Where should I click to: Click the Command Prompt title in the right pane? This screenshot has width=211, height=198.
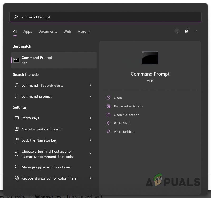coord(150,74)
